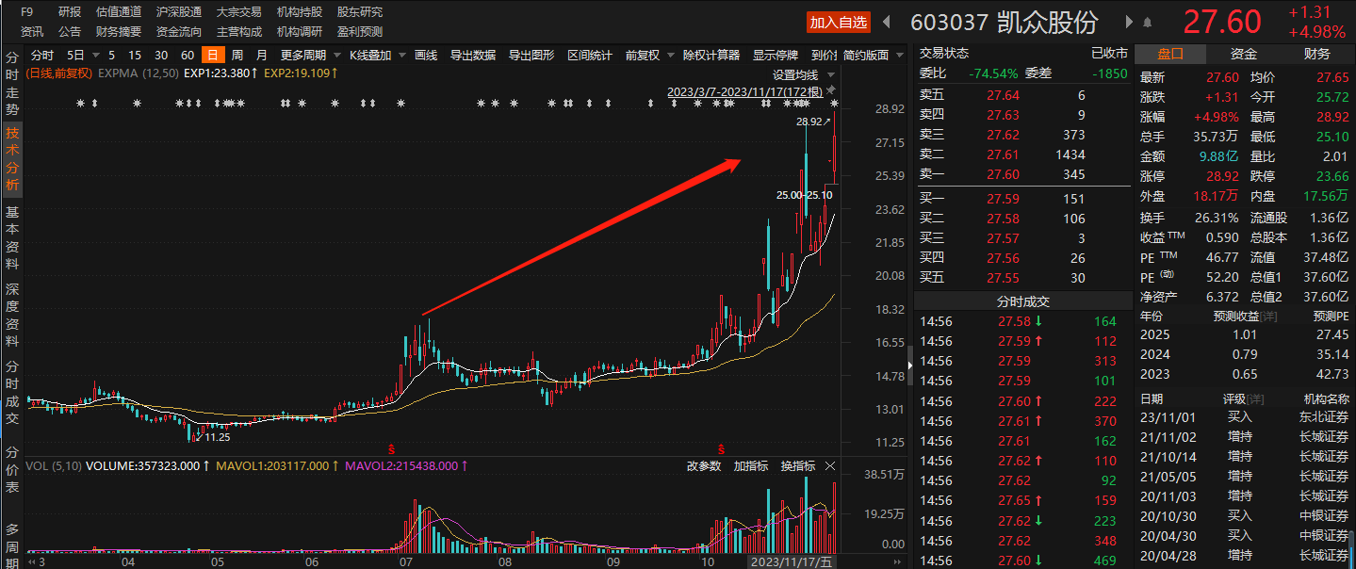The height and width of the screenshot is (569, 1356).
Task: Open the 分时走势 sidebar view
Action: pos(12,83)
